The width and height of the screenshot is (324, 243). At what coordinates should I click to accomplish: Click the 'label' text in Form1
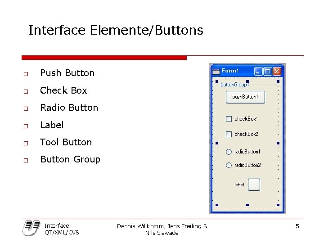point(239,184)
